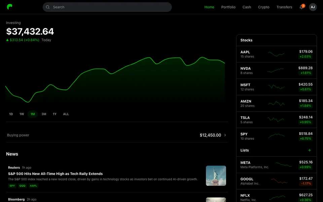Select the 1Y chart range
Image resolution: width=323 pixels, height=202 pixels.
tap(55, 114)
